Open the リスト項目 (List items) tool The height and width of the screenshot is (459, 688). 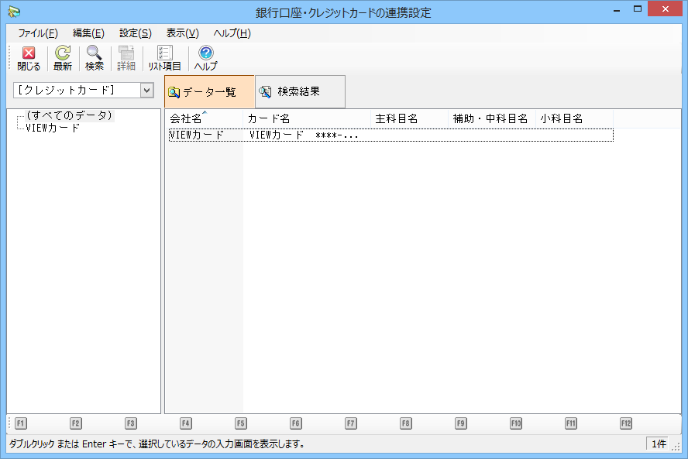coord(164,58)
